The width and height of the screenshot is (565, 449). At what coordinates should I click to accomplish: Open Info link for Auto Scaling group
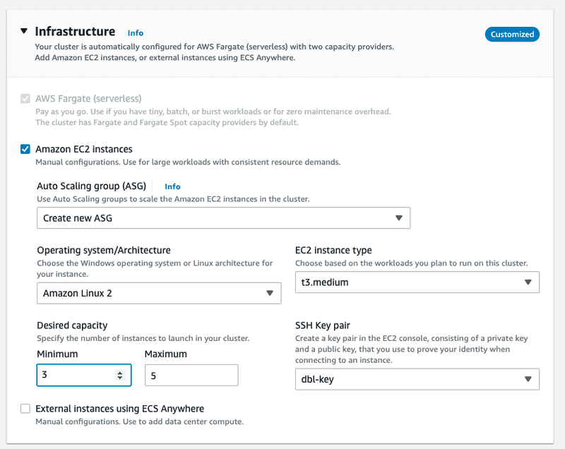pos(172,186)
